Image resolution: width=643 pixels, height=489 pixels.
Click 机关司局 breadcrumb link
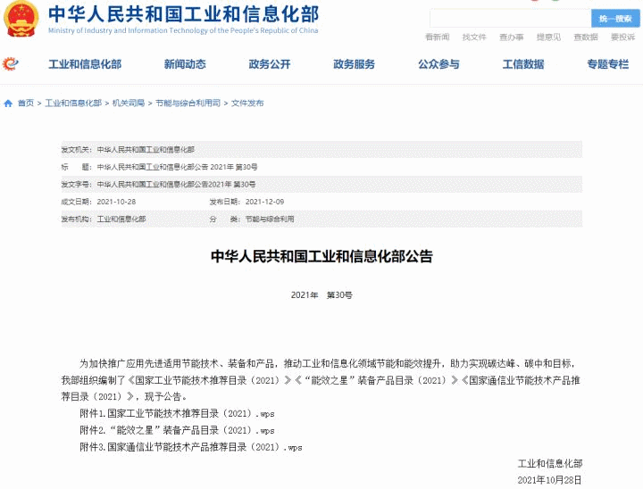(129, 104)
